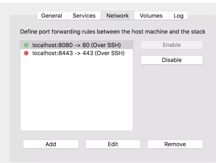Click the 'Define port forwarding rules' description text
Viewport: 216px width, 163px height.
113,32
